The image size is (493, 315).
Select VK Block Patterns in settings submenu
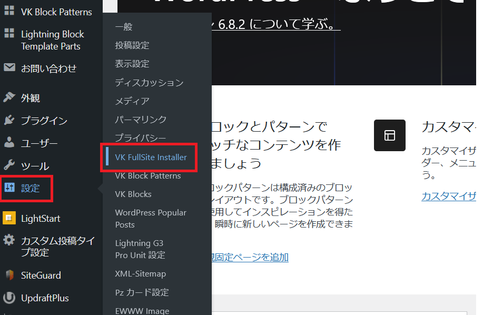point(148,176)
